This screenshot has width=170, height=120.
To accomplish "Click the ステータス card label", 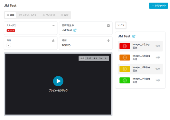I will click(x=11, y=25).
